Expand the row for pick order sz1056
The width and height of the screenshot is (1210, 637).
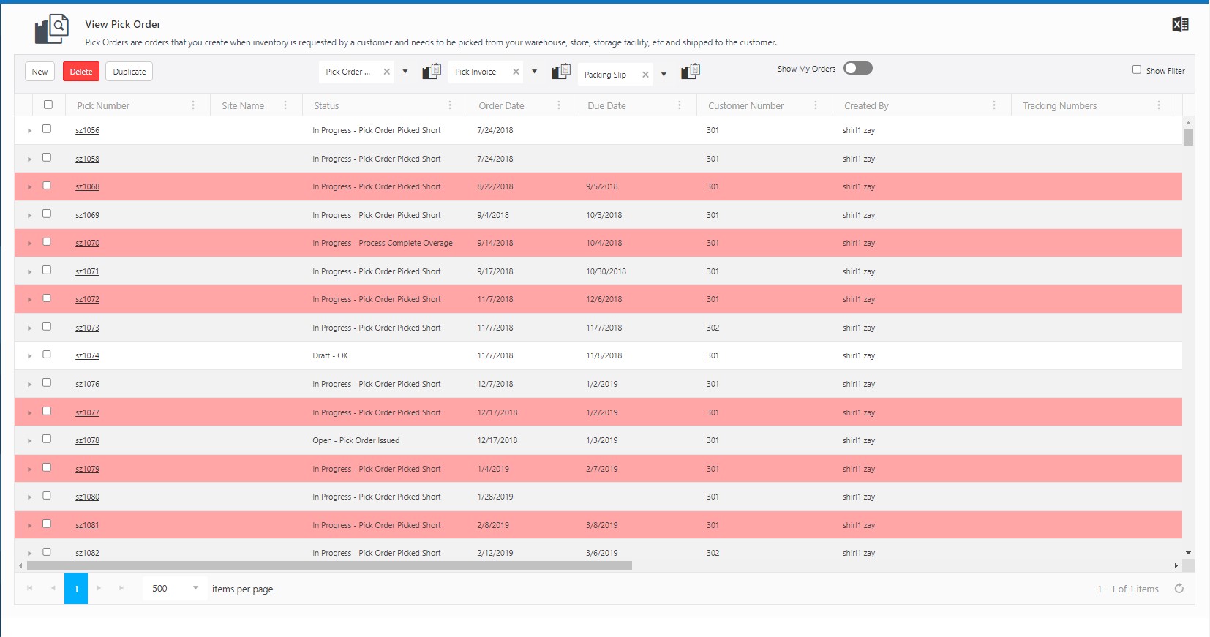coord(29,131)
